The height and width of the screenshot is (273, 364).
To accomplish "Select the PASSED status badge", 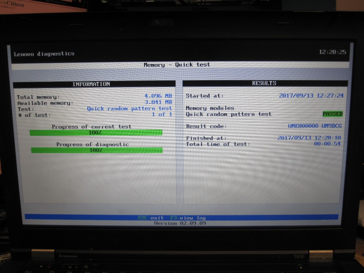I will click(x=332, y=114).
